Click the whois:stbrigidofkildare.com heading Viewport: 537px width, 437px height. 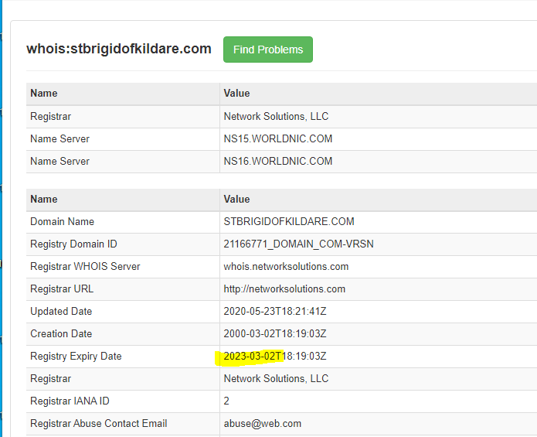tap(119, 49)
